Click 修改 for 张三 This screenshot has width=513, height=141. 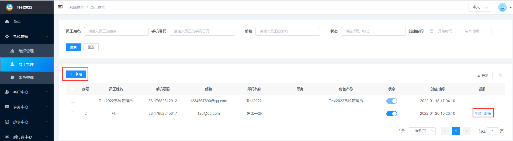[478, 113]
